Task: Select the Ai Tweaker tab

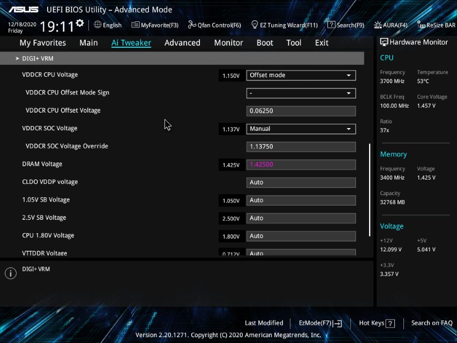Action: (x=131, y=43)
